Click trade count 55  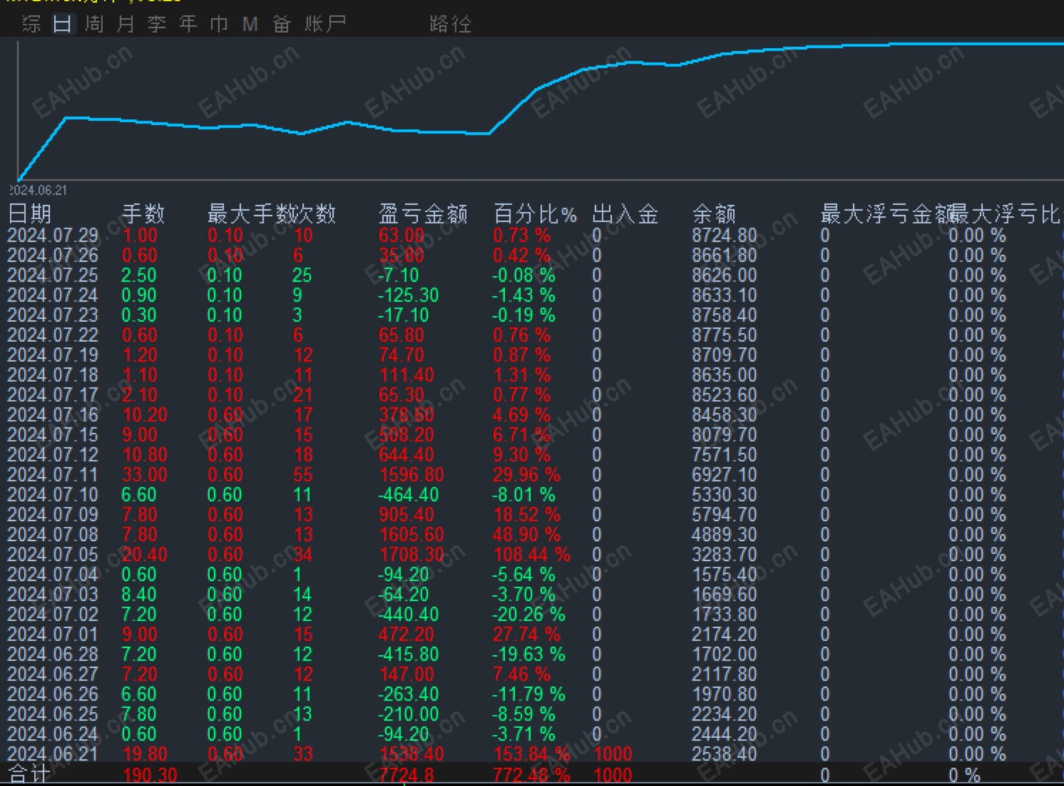(x=303, y=474)
